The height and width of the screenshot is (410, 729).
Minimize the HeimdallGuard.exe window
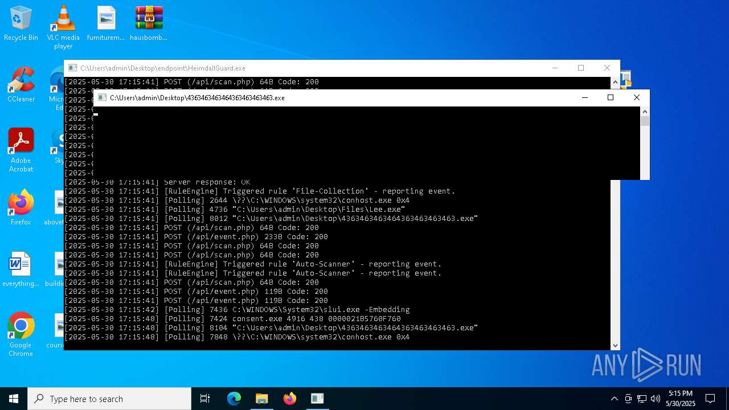point(555,68)
